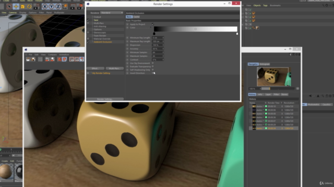Viewport: 334px width, 187px height.
Task: Activate the Rotate tool in main toolbar
Action: click(29, 7)
